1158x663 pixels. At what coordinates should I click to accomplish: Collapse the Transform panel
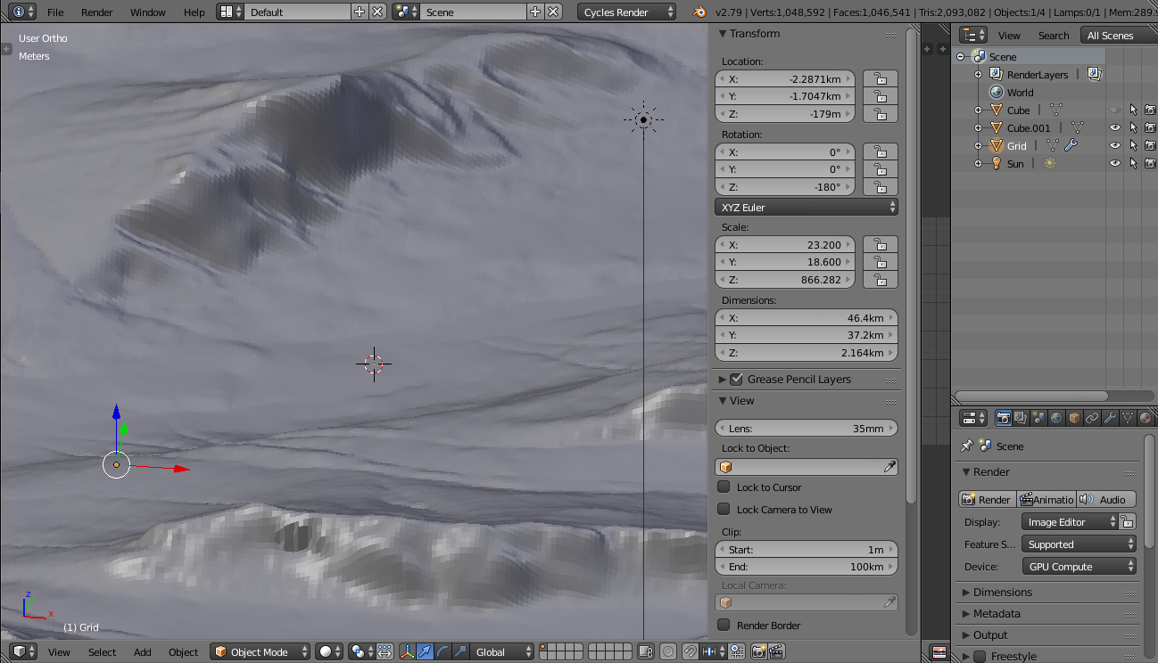pos(754,33)
